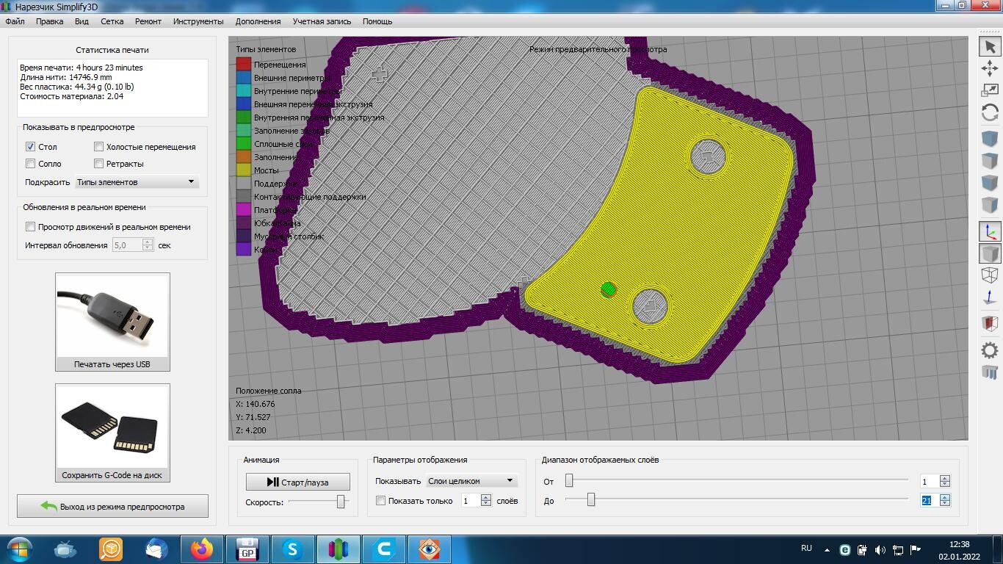The width and height of the screenshot is (1003, 564).
Task: Open the Ремонт menu
Action: 148,21
